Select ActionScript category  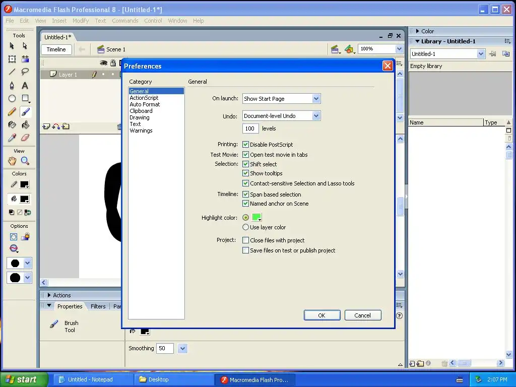[x=144, y=98]
